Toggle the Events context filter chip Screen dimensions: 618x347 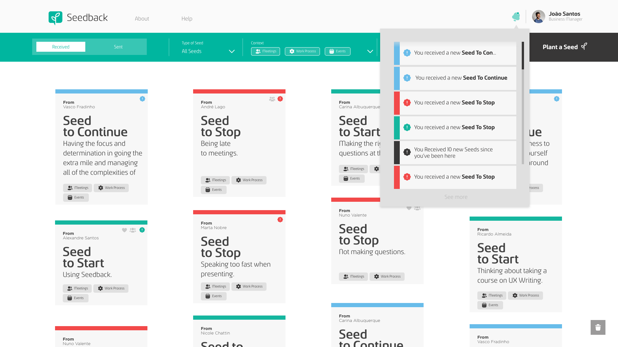tap(337, 51)
